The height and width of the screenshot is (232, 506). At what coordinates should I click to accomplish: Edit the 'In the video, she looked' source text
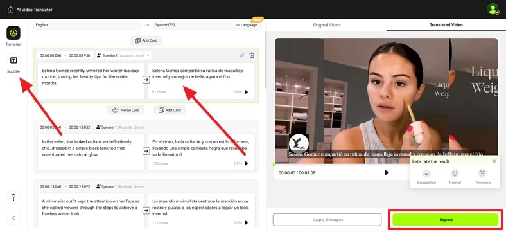point(91,152)
